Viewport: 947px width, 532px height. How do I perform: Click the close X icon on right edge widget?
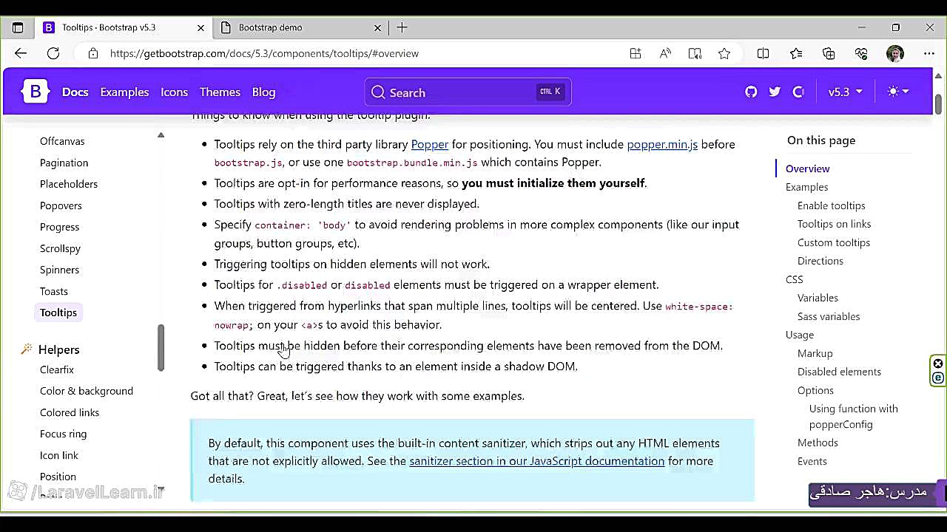(938, 364)
